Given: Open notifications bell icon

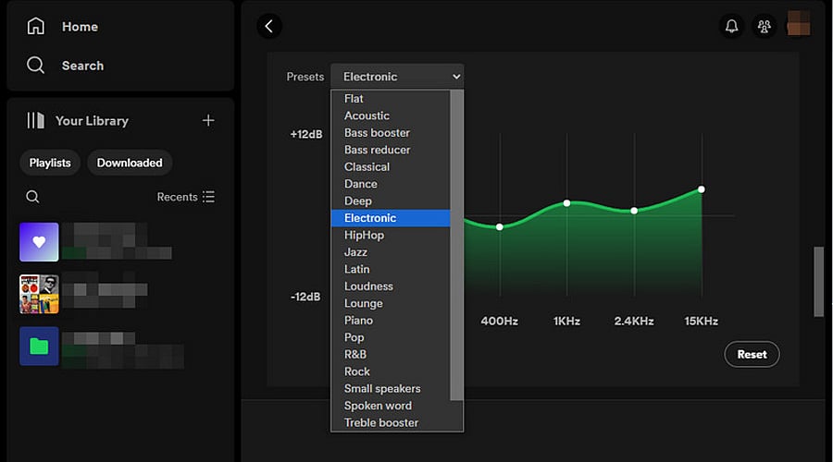Looking at the screenshot, I should click(x=731, y=26).
